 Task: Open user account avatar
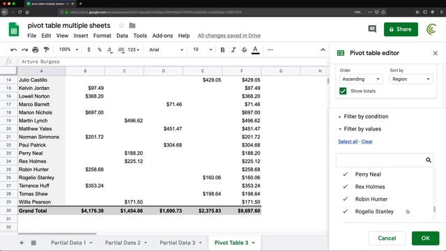pos(431,29)
